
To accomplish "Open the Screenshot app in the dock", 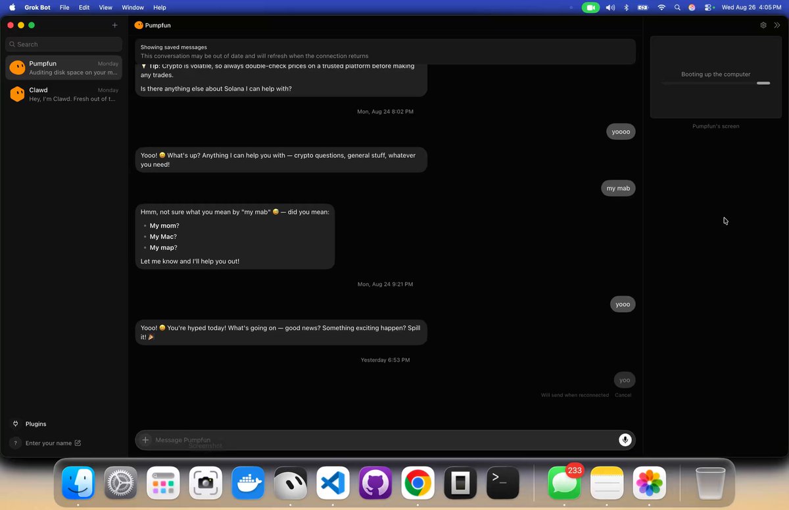I will (206, 483).
